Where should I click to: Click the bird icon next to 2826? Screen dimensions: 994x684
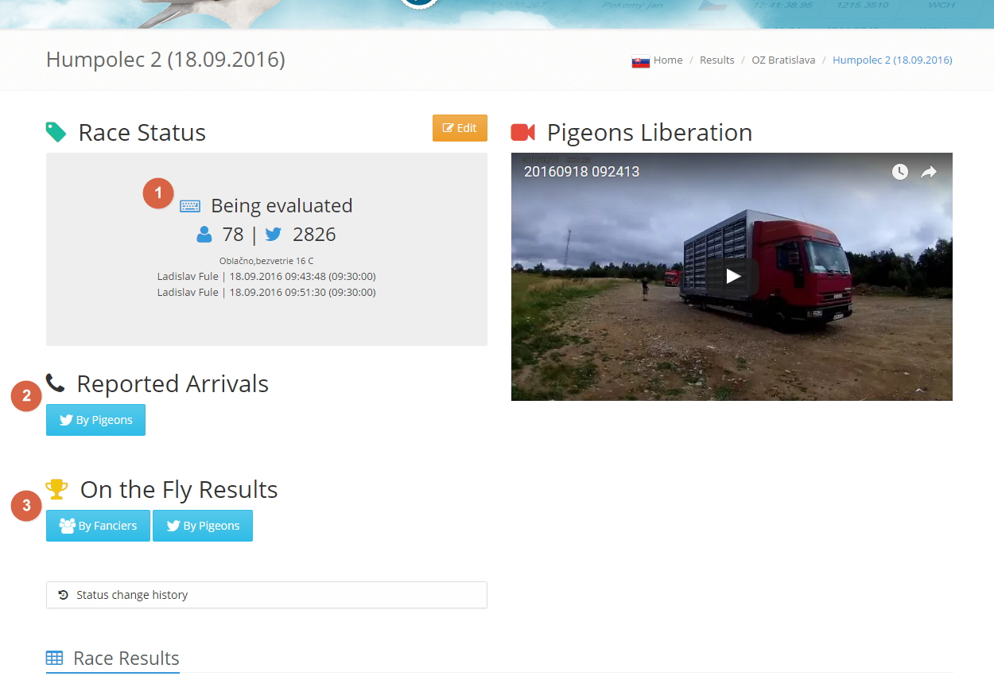coord(274,235)
